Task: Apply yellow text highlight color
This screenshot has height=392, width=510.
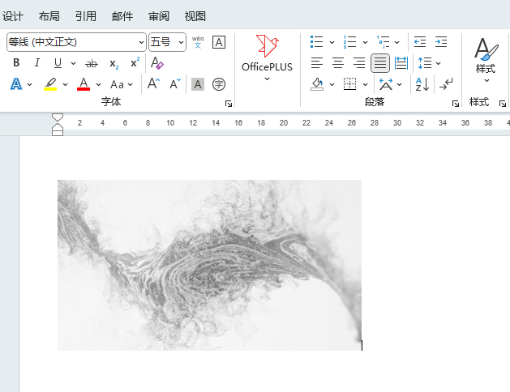Action: coord(50,84)
